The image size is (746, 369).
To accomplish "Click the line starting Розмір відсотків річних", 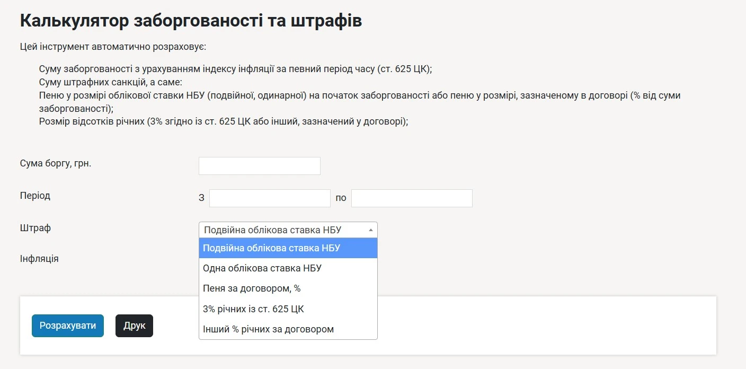I will [x=224, y=121].
